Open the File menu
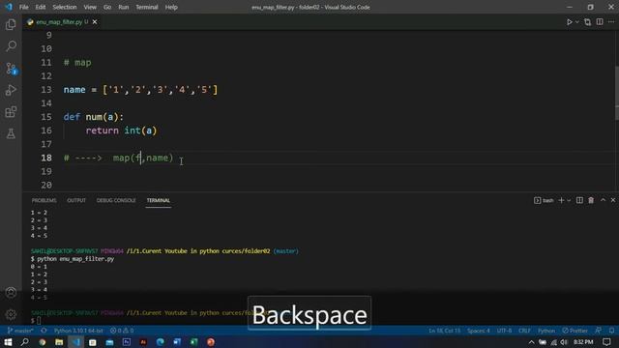Image resolution: width=619 pixels, height=348 pixels. coord(23,7)
